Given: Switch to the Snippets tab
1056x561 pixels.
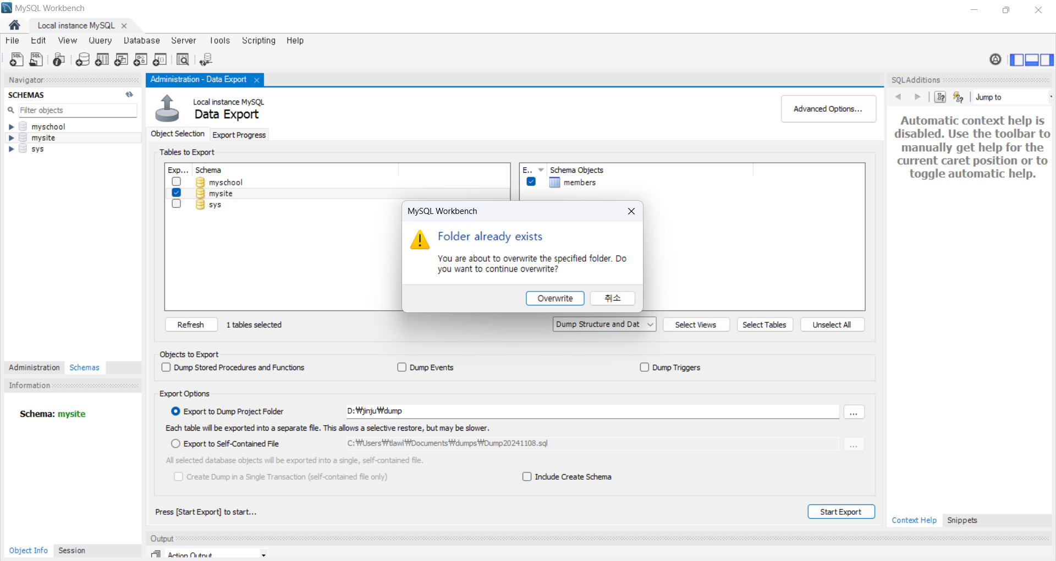Looking at the screenshot, I should click(x=962, y=520).
